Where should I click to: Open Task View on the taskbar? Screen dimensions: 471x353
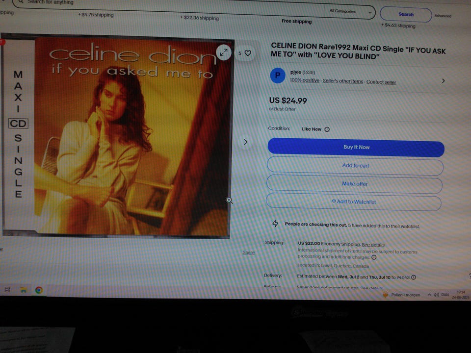(7, 289)
